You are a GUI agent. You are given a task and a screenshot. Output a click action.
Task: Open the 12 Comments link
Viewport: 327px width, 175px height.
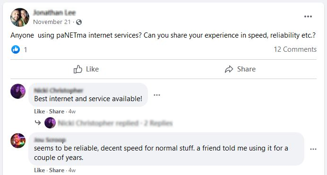click(x=295, y=49)
